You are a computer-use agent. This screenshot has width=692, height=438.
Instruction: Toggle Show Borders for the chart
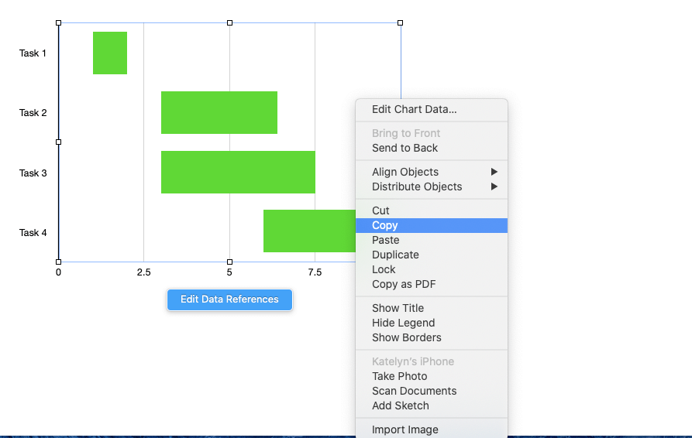(x=406, y=337)
